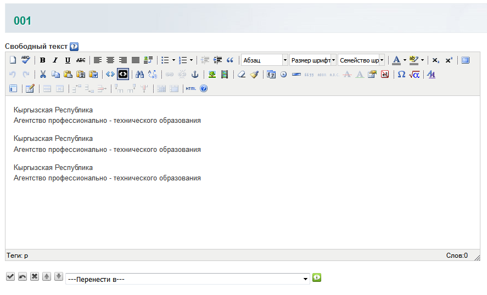Screen dimensions: 487x295
Task: Open the editor help dialog
Action: pos(204,88)
